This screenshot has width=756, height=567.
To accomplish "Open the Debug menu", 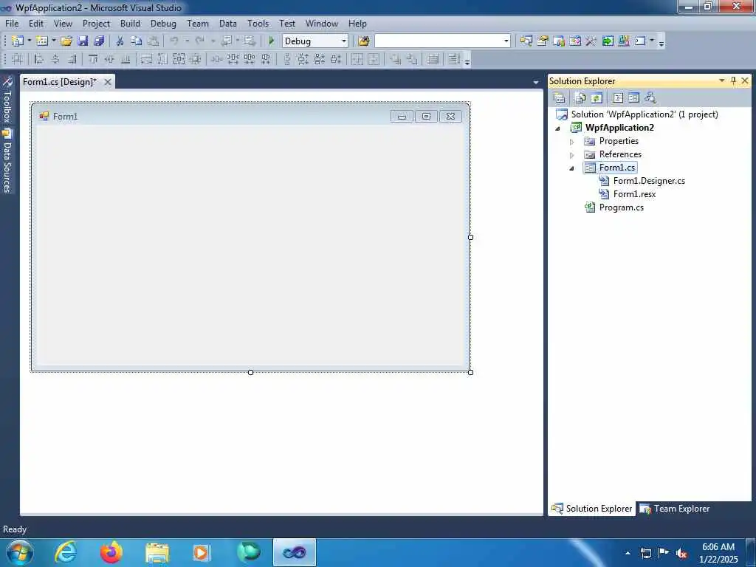I will (163, 23).
